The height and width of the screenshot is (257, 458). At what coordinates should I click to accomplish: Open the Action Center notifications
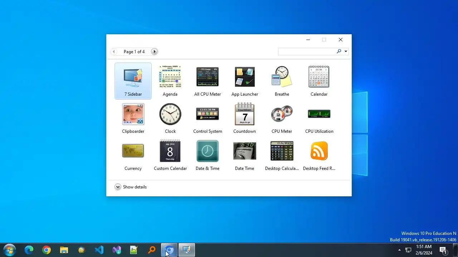443,250
